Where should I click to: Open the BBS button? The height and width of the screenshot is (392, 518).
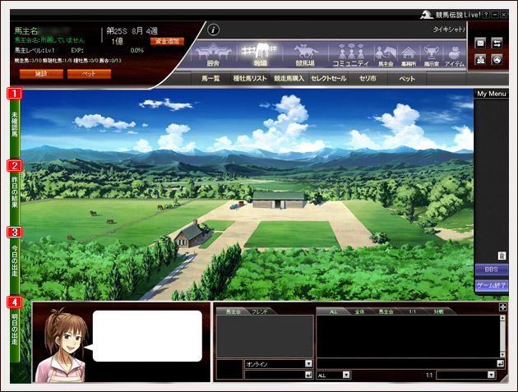(491, 270)
